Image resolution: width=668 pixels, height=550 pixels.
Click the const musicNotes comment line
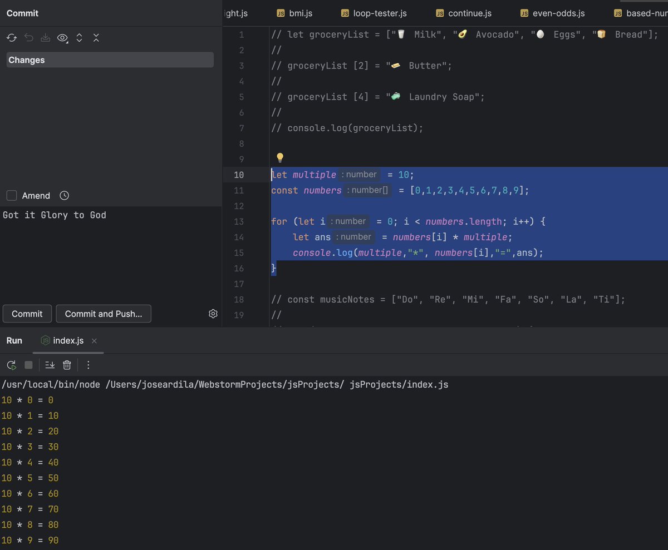pyautogui.click(x=448, y=299)
